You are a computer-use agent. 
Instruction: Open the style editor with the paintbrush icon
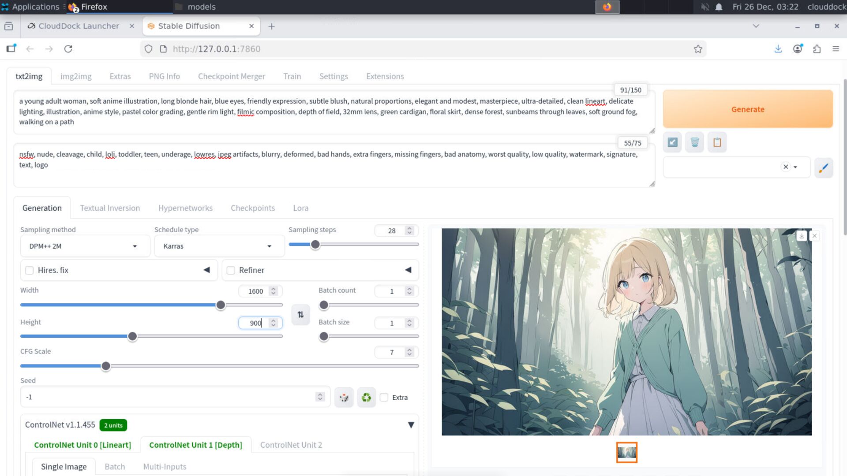[824, 167]
